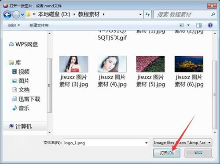This screenshot has height=164, width=220.
Task: Click the Forward navigation arrow
Action: point(16,14)
